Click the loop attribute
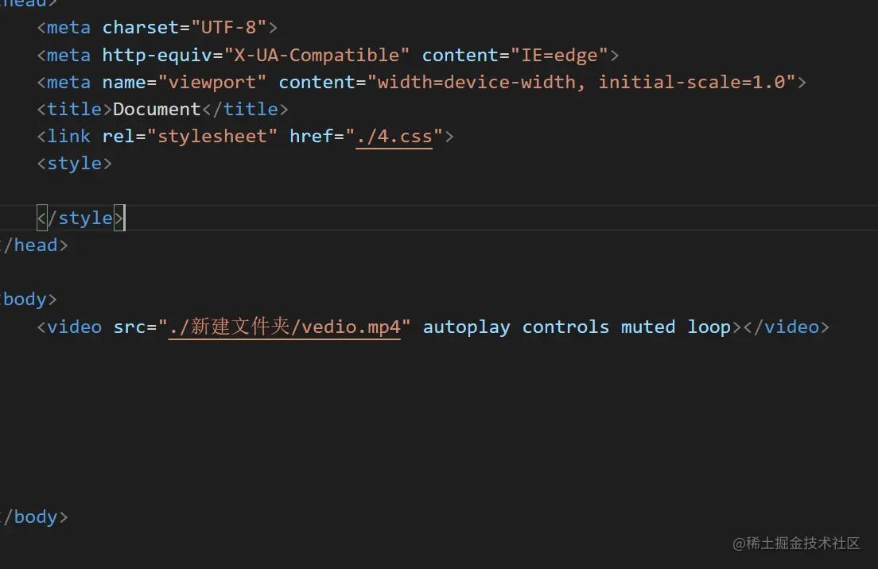The height and width of the screenshot is (569, 878). (709, 327)
